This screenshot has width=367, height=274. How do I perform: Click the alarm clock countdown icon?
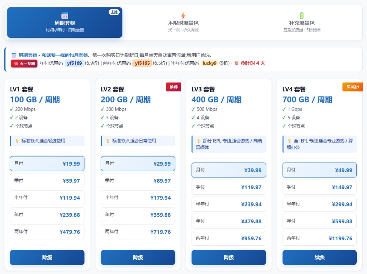tap(236, 63)
